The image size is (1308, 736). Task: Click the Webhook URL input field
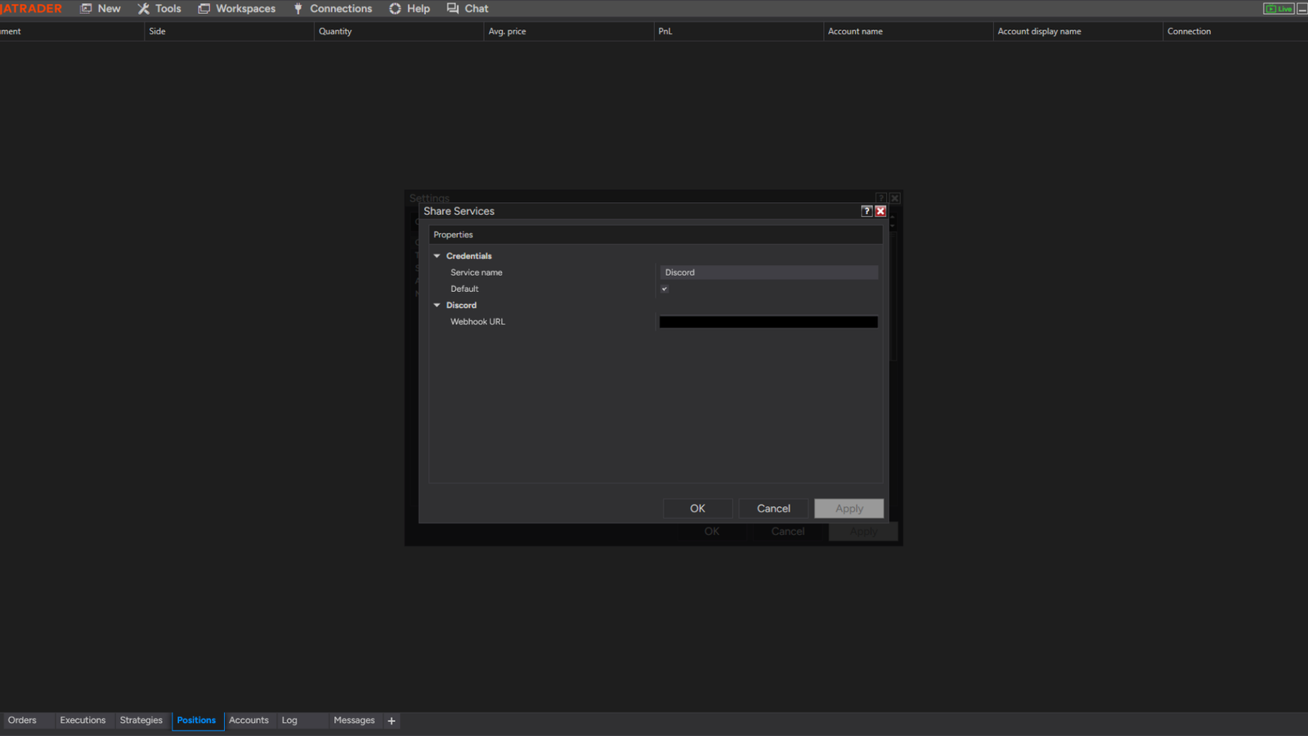[768, 322]
